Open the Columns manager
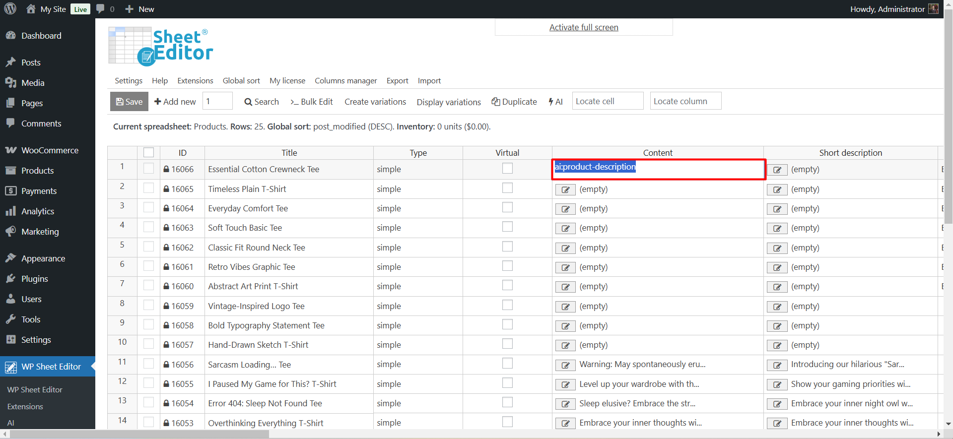953x439 pixels. [x=346, y=80]
